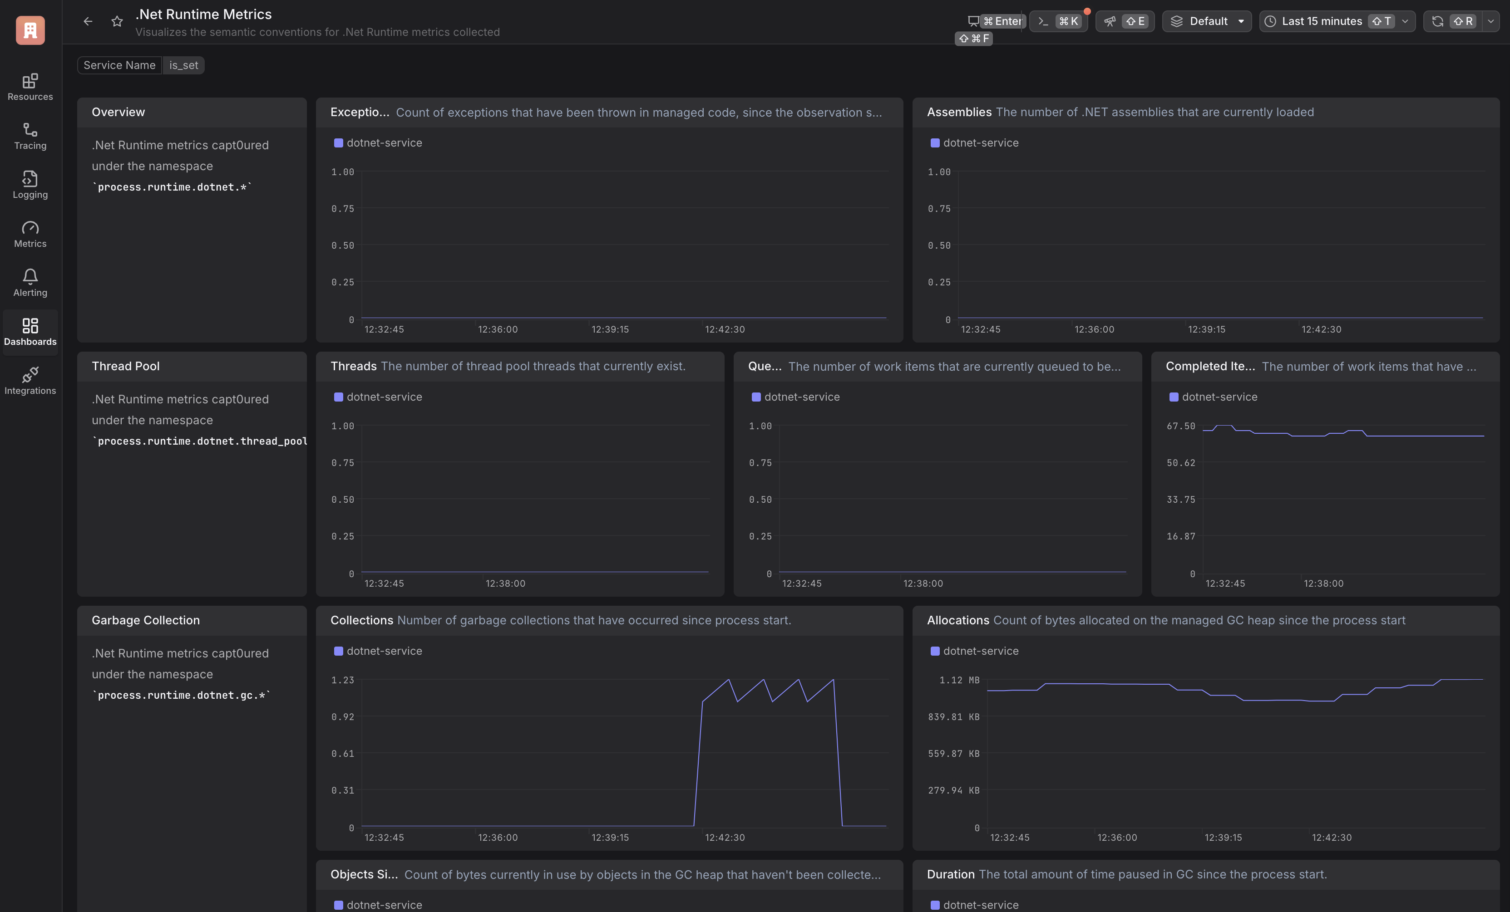Toggle dotnet-service legend in Assemblies chart

pyautogui.click(x=974, y=143)
